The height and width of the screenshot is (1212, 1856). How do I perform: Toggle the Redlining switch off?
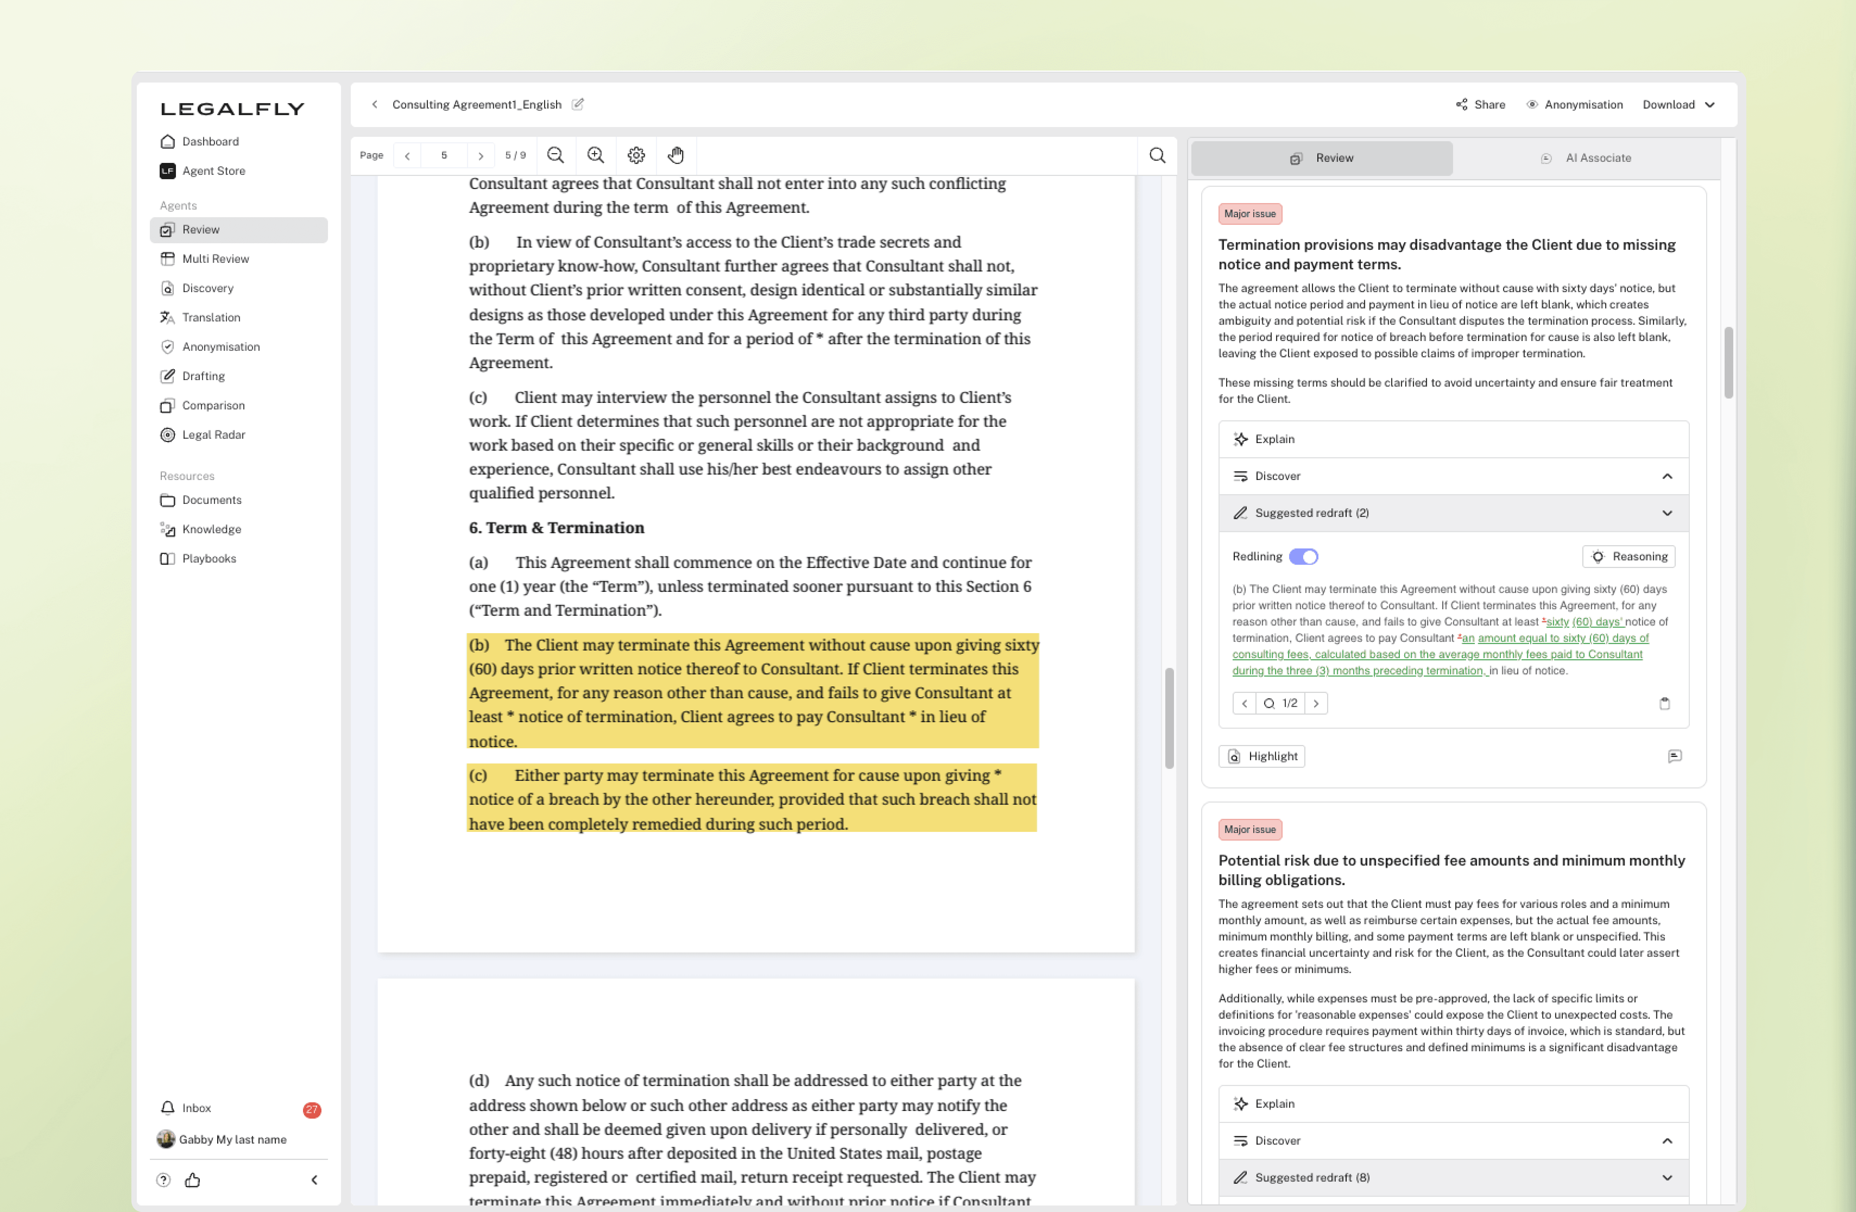click(1303, 557)
